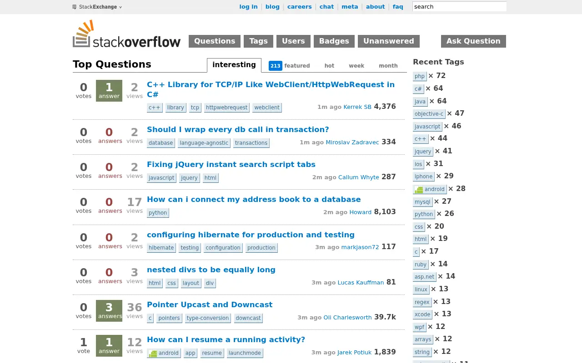Click the 3 answers box for Pointer Upcast
This screenshot has height=363, width=582.
pos(109,310)
